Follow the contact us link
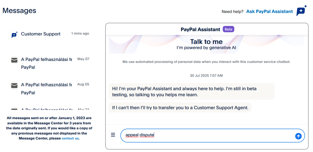This screenshot has width=313, height=152. (x=70, y=138)
